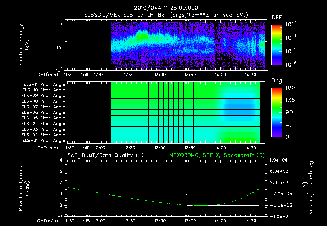327x226 pixels.
Task: Select the "ELS-09 Pitch Angle" row label
Action: coord(43,96)
